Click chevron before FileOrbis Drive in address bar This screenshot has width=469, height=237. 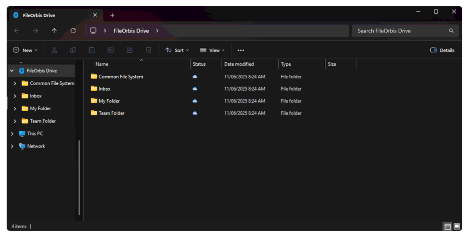pos(105,31)
